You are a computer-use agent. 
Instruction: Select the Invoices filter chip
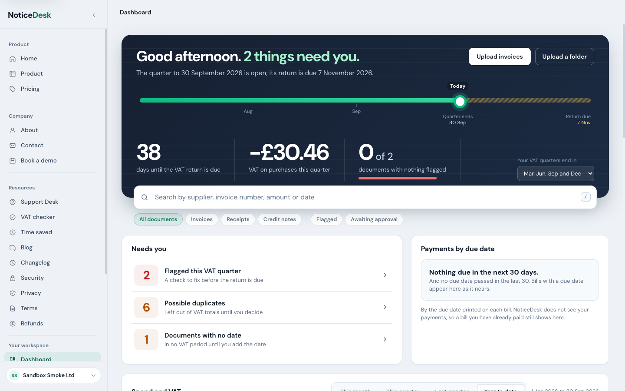click(202, 219)
